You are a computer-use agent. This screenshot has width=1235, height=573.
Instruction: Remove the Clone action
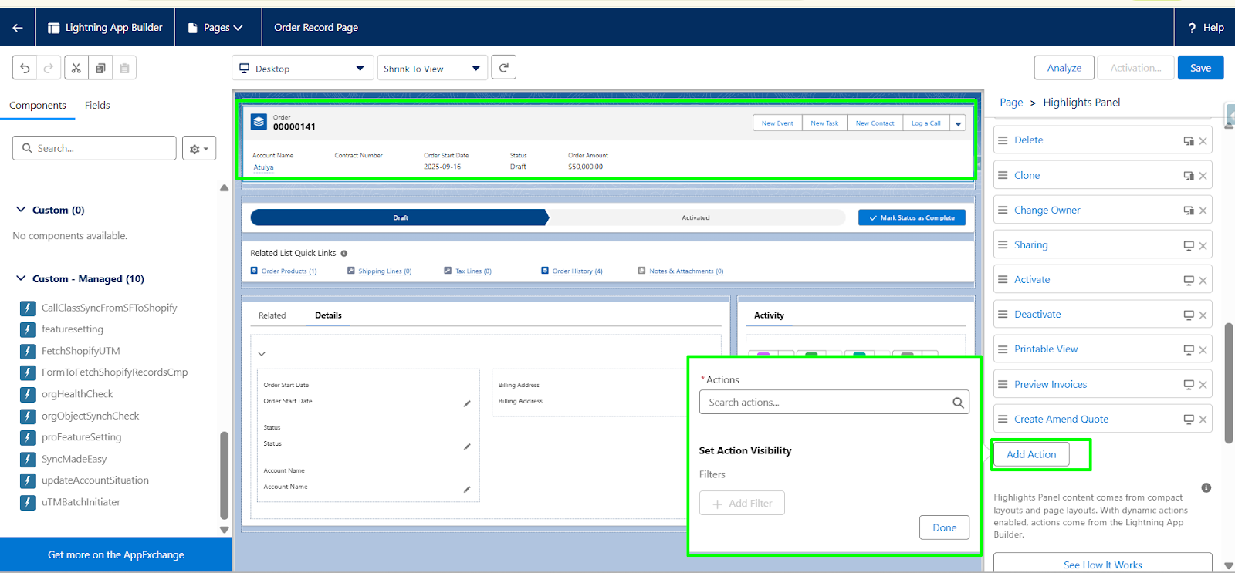(1203, 176)
